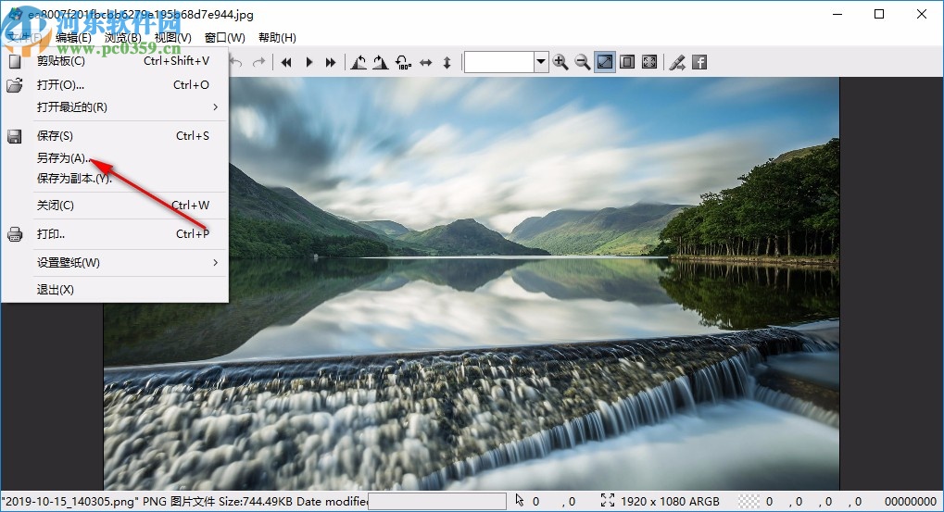The image size is (944, 512).
Task: Click the Facebook share icon
Action: coord(699,62)
